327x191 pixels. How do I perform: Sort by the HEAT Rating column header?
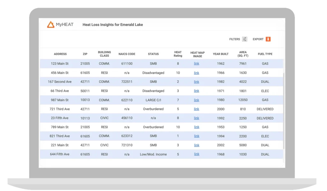[x=178, y=54]
